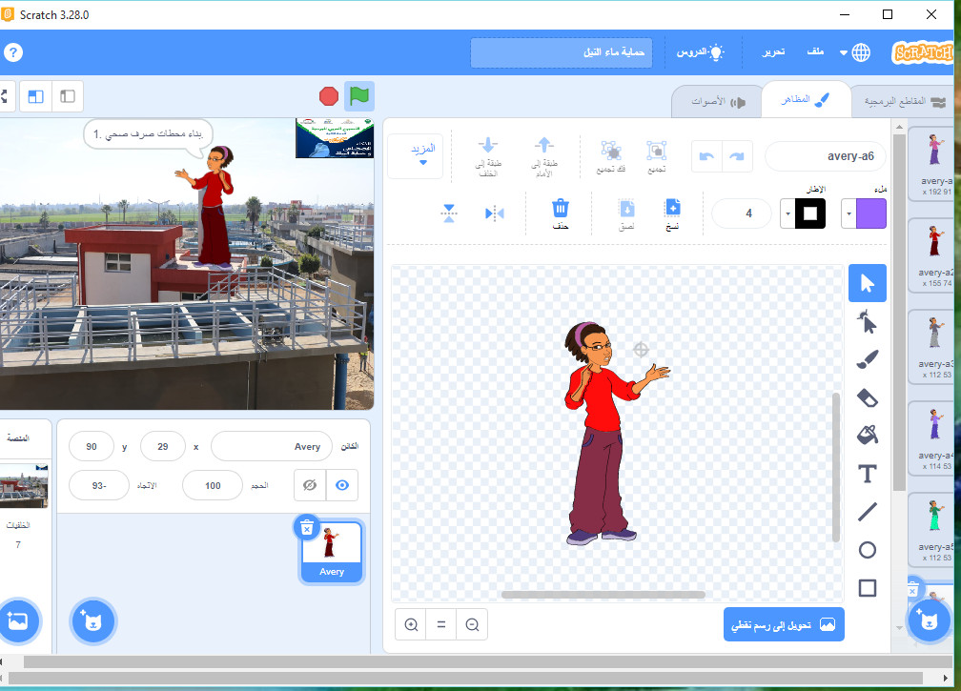Click the Paste icon
This screenshot has height=691, width=961.
(626, 213)
